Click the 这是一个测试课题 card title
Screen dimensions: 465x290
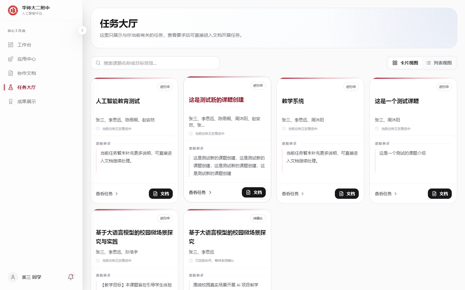397,101
